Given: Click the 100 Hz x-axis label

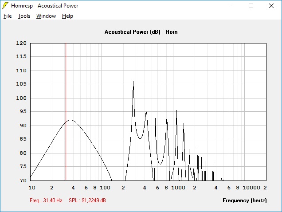Looking at the screenshot, I should [x=105, y=188].
